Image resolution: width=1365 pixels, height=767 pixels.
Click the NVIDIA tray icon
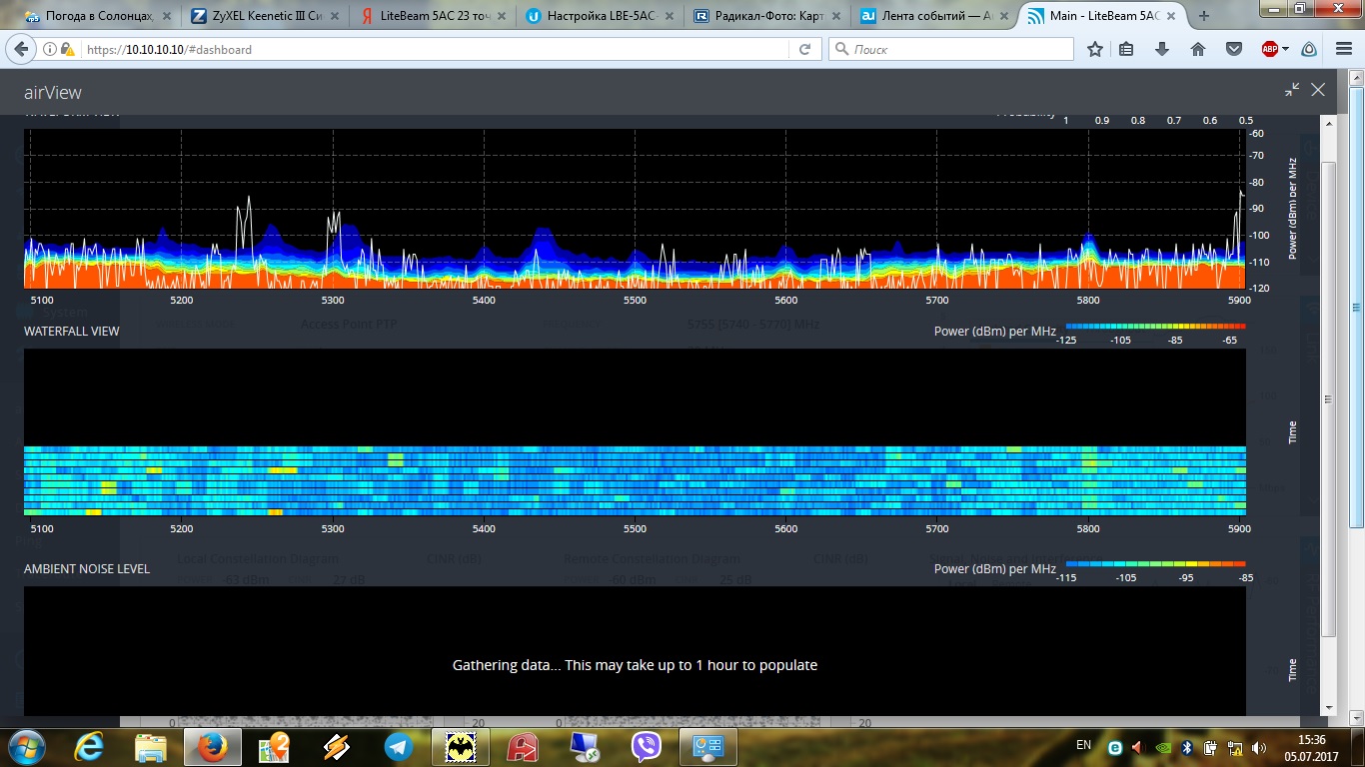coord(1163,747)
